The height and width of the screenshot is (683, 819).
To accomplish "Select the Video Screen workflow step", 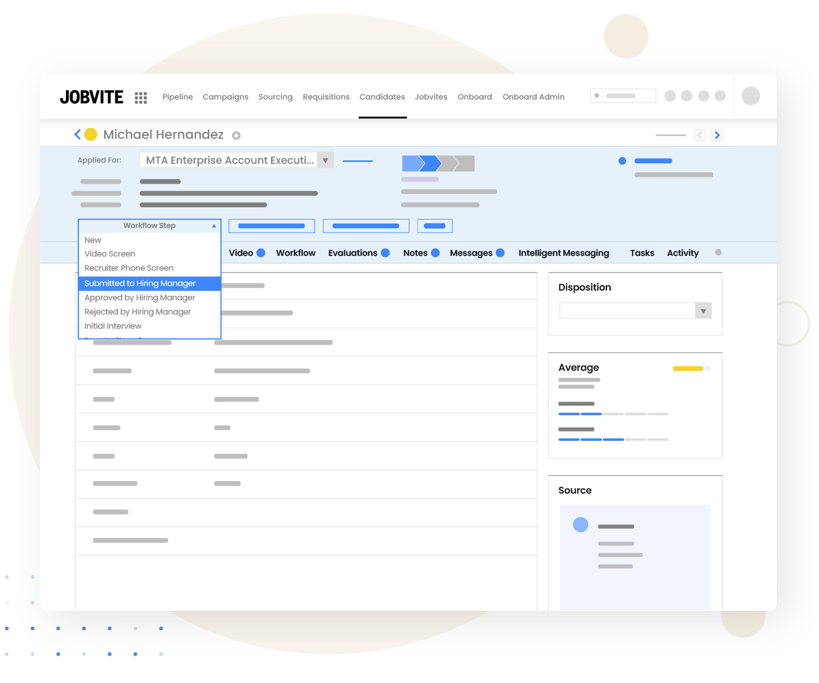I will click(110, 254).
